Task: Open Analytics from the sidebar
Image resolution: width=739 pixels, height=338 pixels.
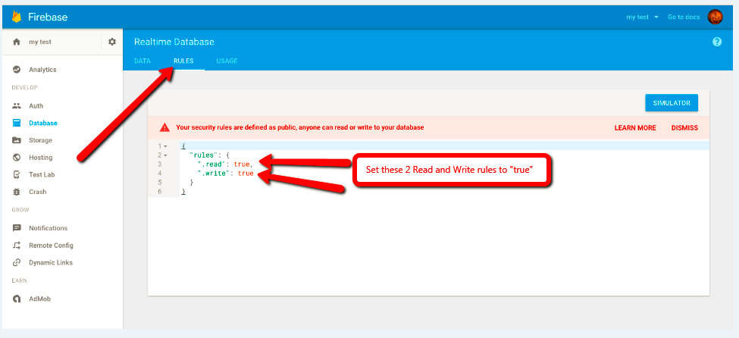Action: tap(42, 70)
